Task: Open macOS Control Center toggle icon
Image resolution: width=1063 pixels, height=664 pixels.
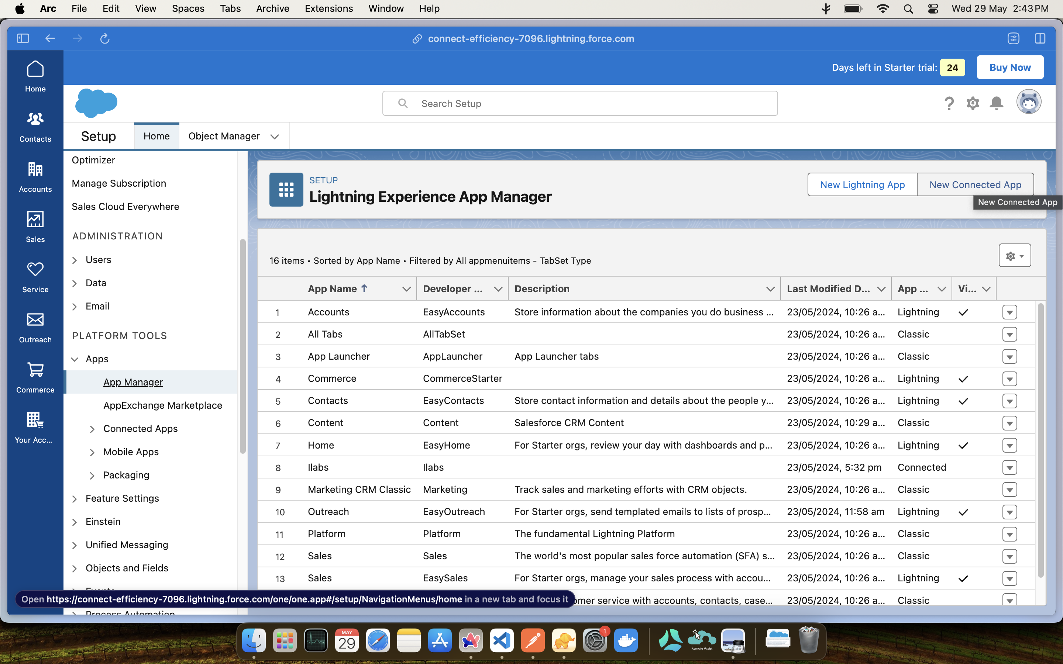Action: (933, 9)
